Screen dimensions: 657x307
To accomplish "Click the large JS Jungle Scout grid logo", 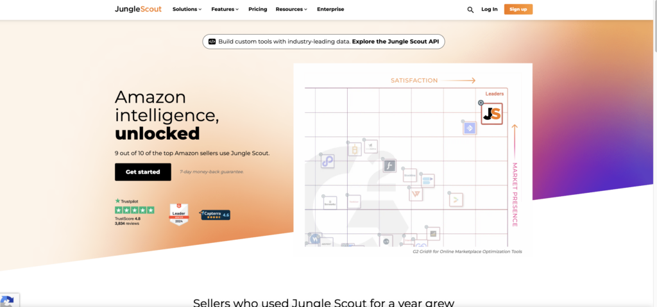I will click(491, 113).
